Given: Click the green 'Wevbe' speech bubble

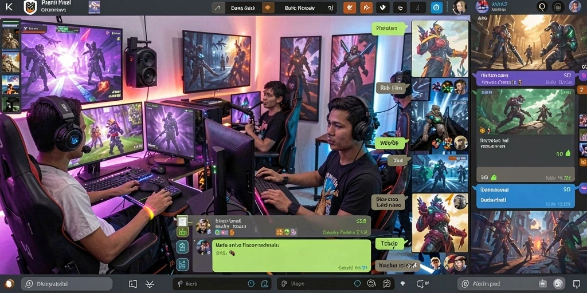Looking at the screenshot, I should pos(392,142).
